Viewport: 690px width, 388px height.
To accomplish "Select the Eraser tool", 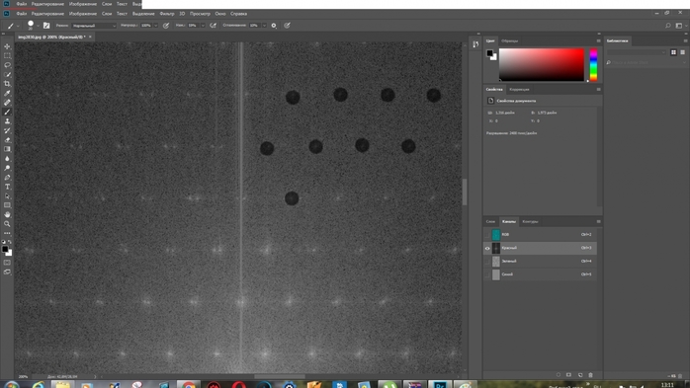I will [7, 140].
